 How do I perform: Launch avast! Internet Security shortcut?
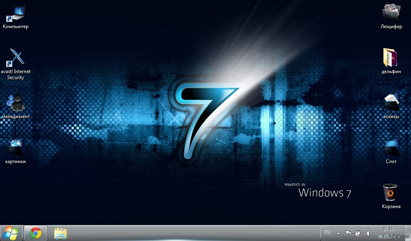click(x=16, y=59)
